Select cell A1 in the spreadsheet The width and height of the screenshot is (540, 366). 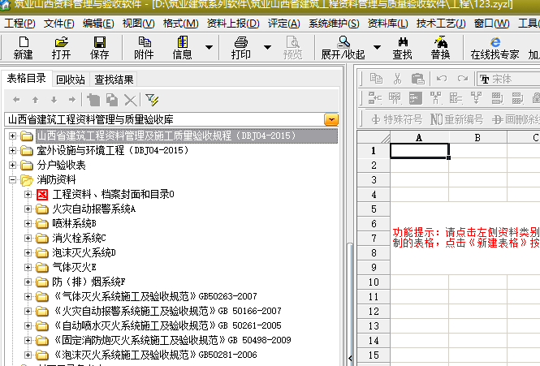(x=418, y=150)
